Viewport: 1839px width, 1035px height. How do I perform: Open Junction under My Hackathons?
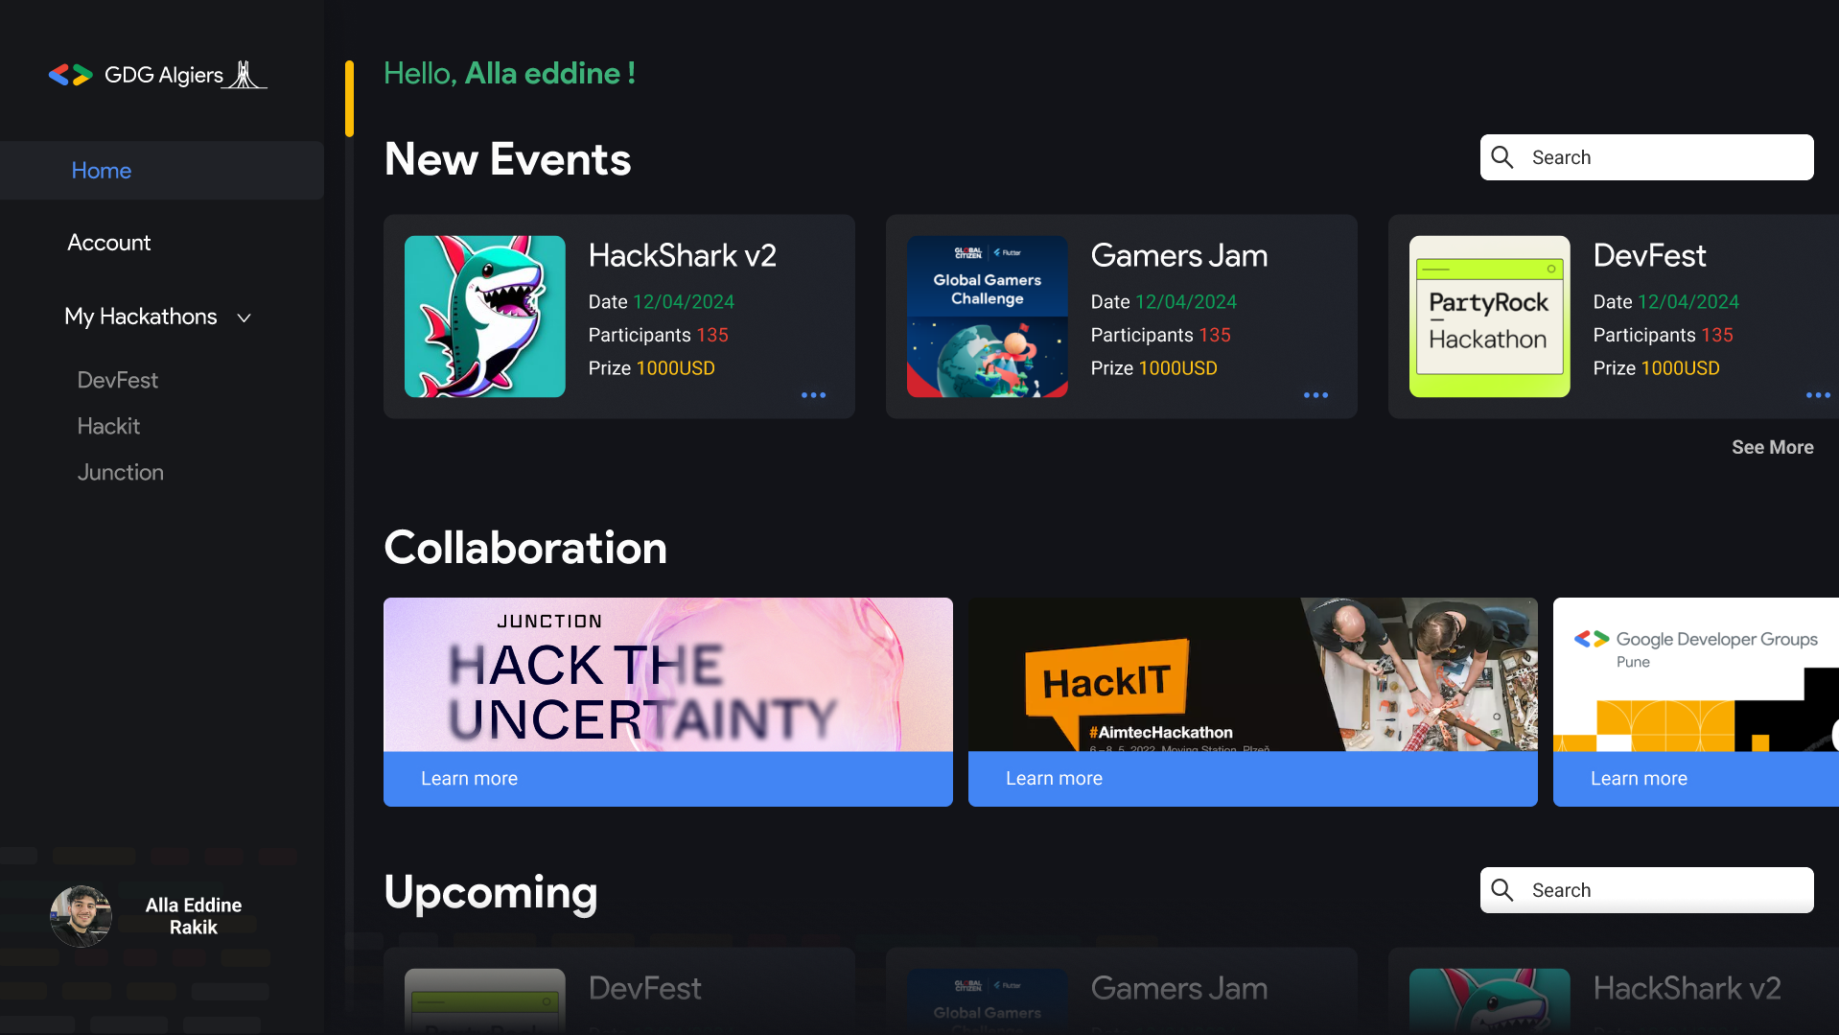click(x=121, y=472)
